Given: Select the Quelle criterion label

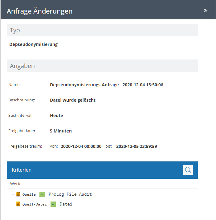Looking at the screenshot, I should (29, 194).
